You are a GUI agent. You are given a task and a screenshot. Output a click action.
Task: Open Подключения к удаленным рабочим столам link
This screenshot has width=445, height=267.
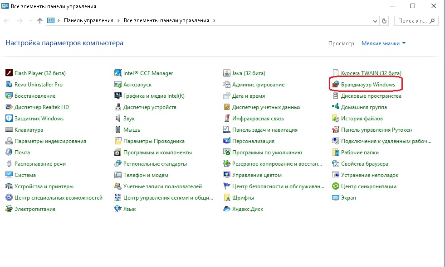[x=386, y=141]
